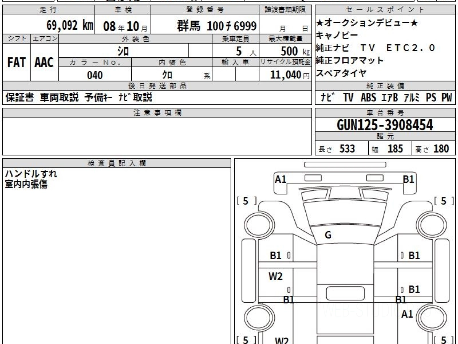Click PS in genuine equipment row
Screen dimensions: 458x344
point(431,97)
